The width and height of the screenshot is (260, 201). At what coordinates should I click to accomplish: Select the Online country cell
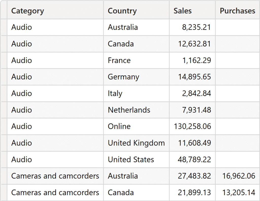[119, 126]
